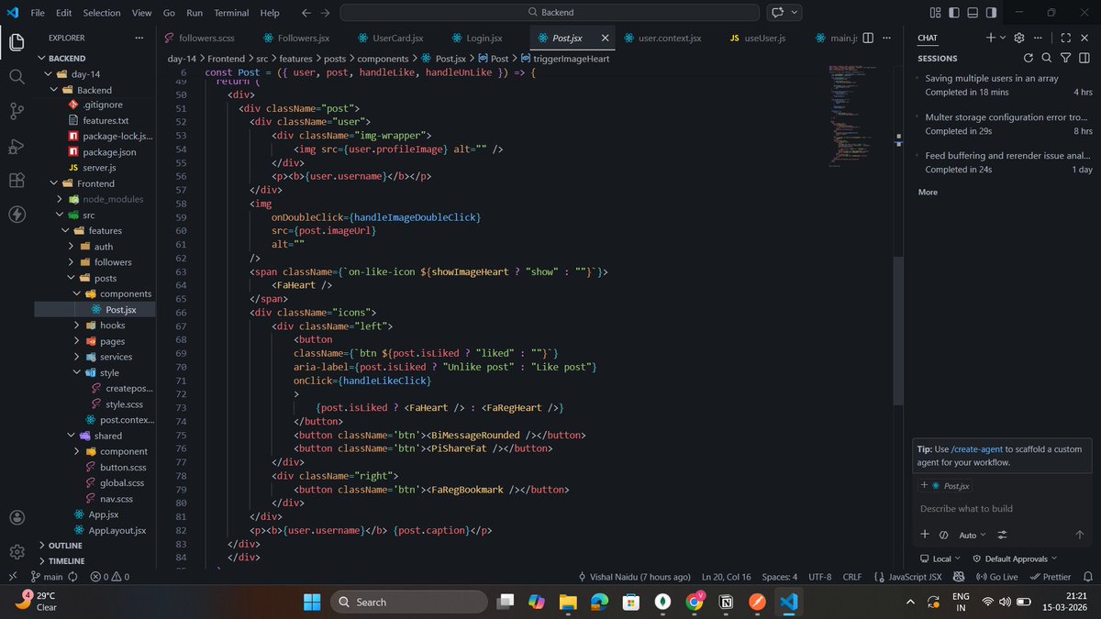Viewport: 1101px width, 619px height.
Task: Click the main branch indicator
Action: (x=46, y=577)
